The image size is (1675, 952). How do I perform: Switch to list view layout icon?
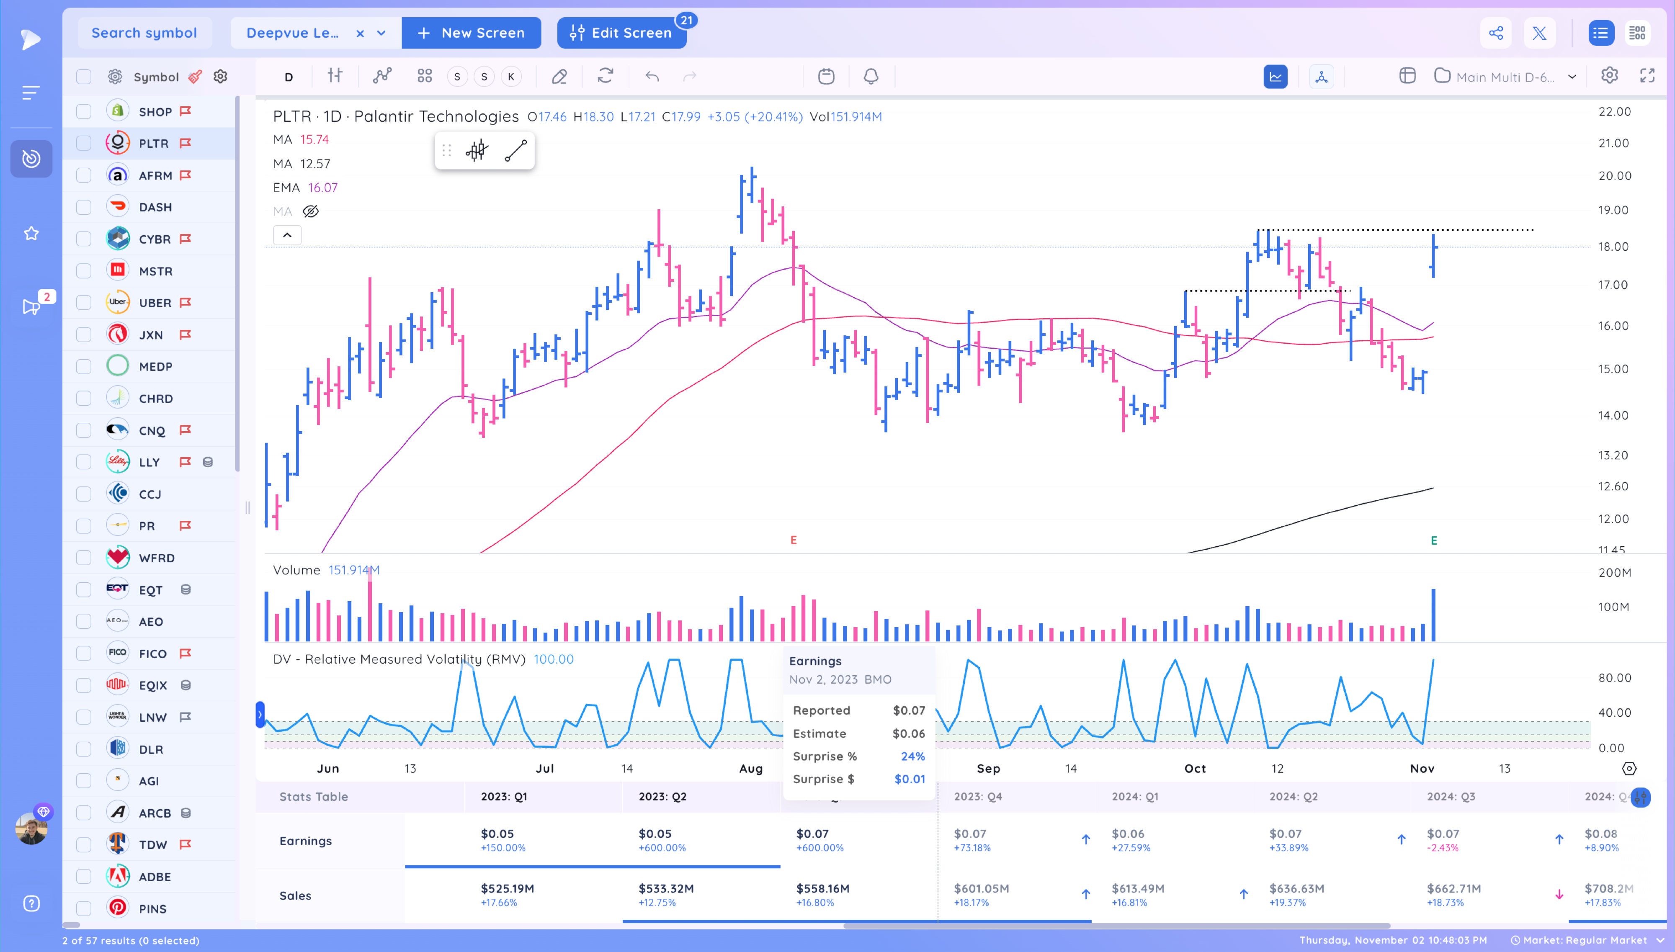[1601, 33]
